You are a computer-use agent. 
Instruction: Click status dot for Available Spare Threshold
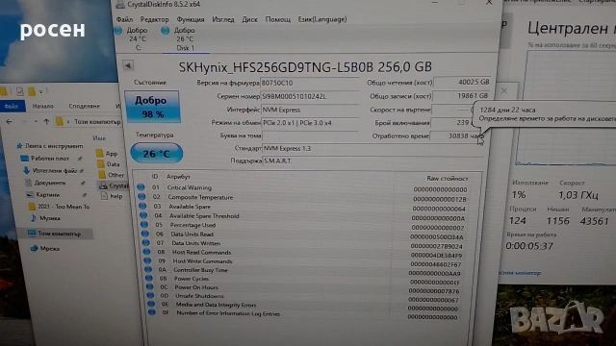click(143, 215)
